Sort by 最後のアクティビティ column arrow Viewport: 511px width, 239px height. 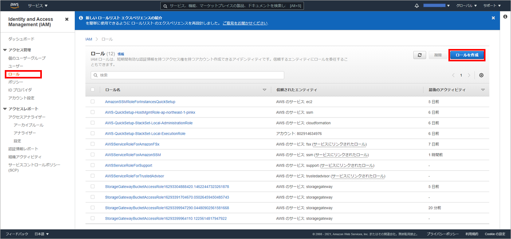483,90
